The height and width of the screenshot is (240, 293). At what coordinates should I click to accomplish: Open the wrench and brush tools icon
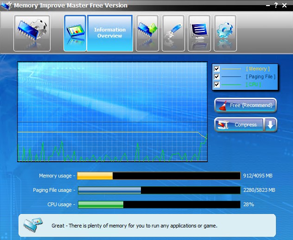(x=173, y=33)
